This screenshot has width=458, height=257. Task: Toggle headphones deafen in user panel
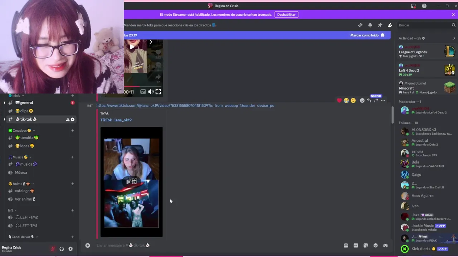[x=62, y=249]
